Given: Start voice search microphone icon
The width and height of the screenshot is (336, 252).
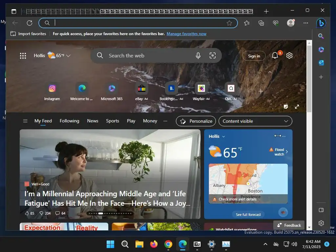Looking at the screenshot, I should tap(198, 56).
